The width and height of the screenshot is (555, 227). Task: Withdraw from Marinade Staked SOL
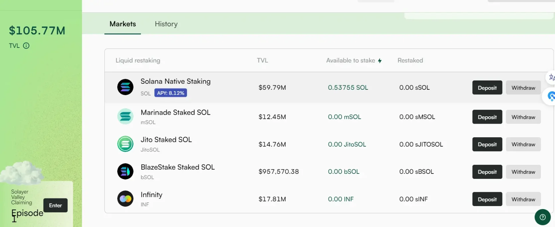point(523,117)
